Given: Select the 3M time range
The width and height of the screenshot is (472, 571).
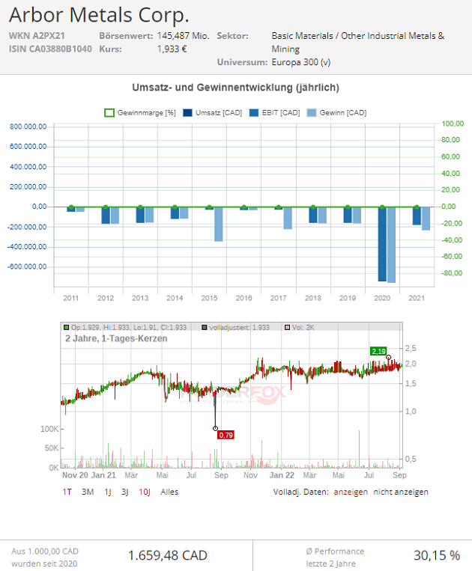Looking at the screenshot, I should coord(88,492).
